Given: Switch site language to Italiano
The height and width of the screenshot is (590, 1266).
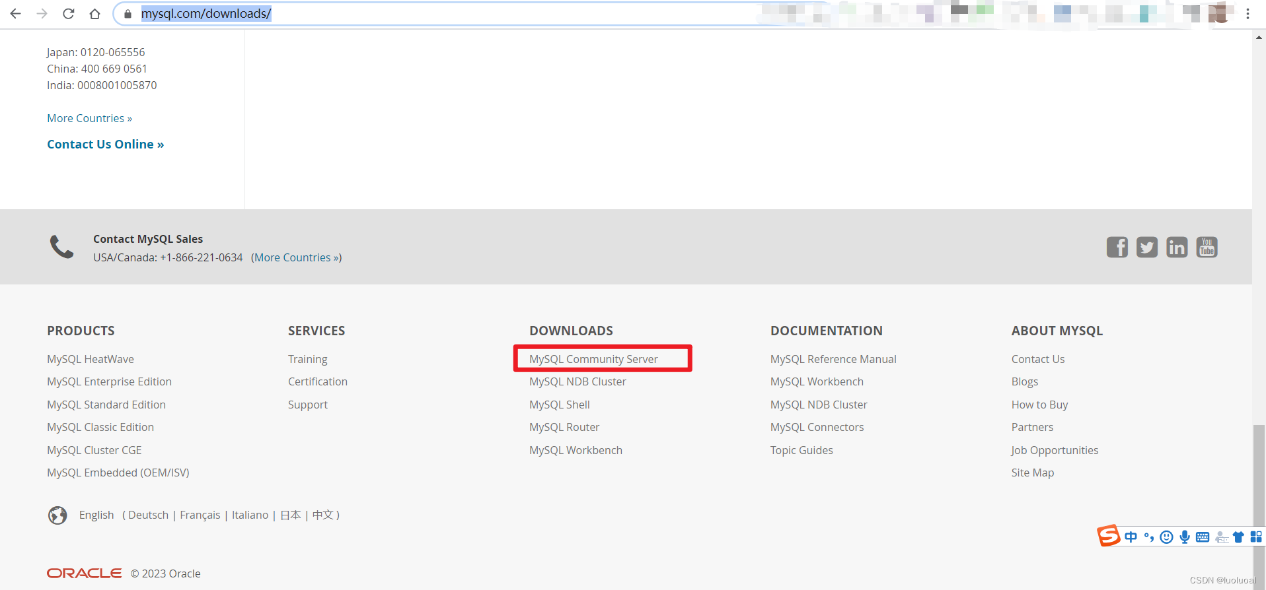Looking at the screenshot, I should [x=250, y=515].
